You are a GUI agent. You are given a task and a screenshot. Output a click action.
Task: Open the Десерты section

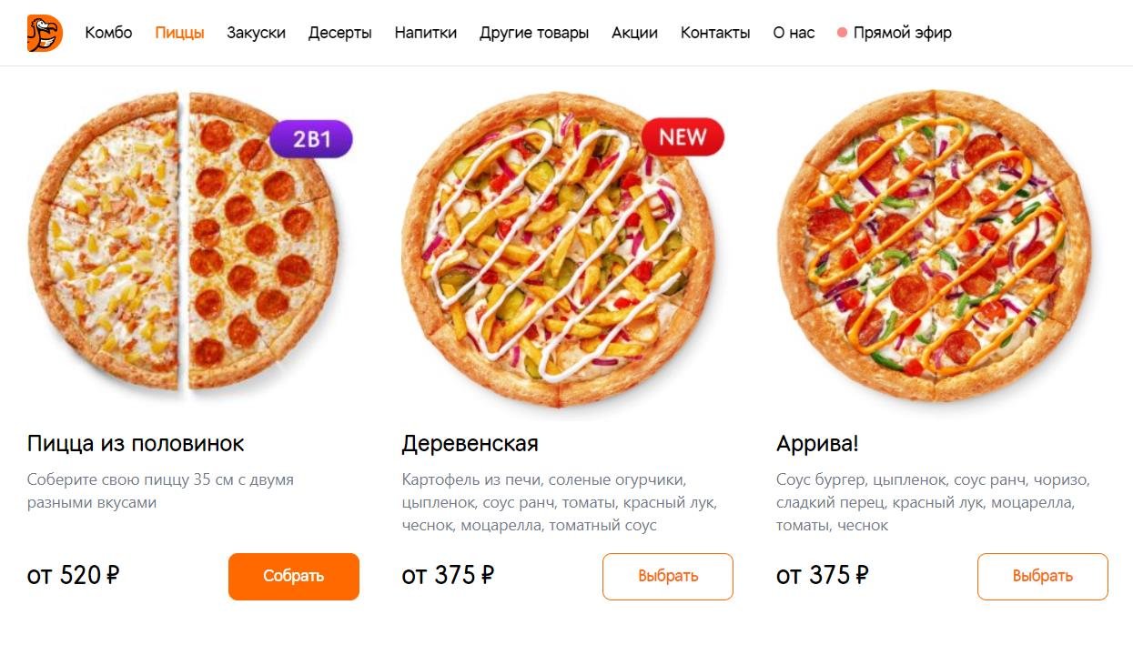(339, 33)
